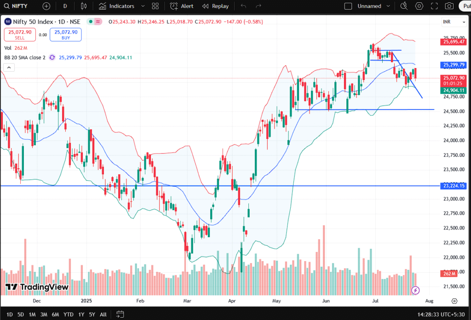471x320 pixels.
Task: Undo the last chart action
Action: (x=244, y=6)
